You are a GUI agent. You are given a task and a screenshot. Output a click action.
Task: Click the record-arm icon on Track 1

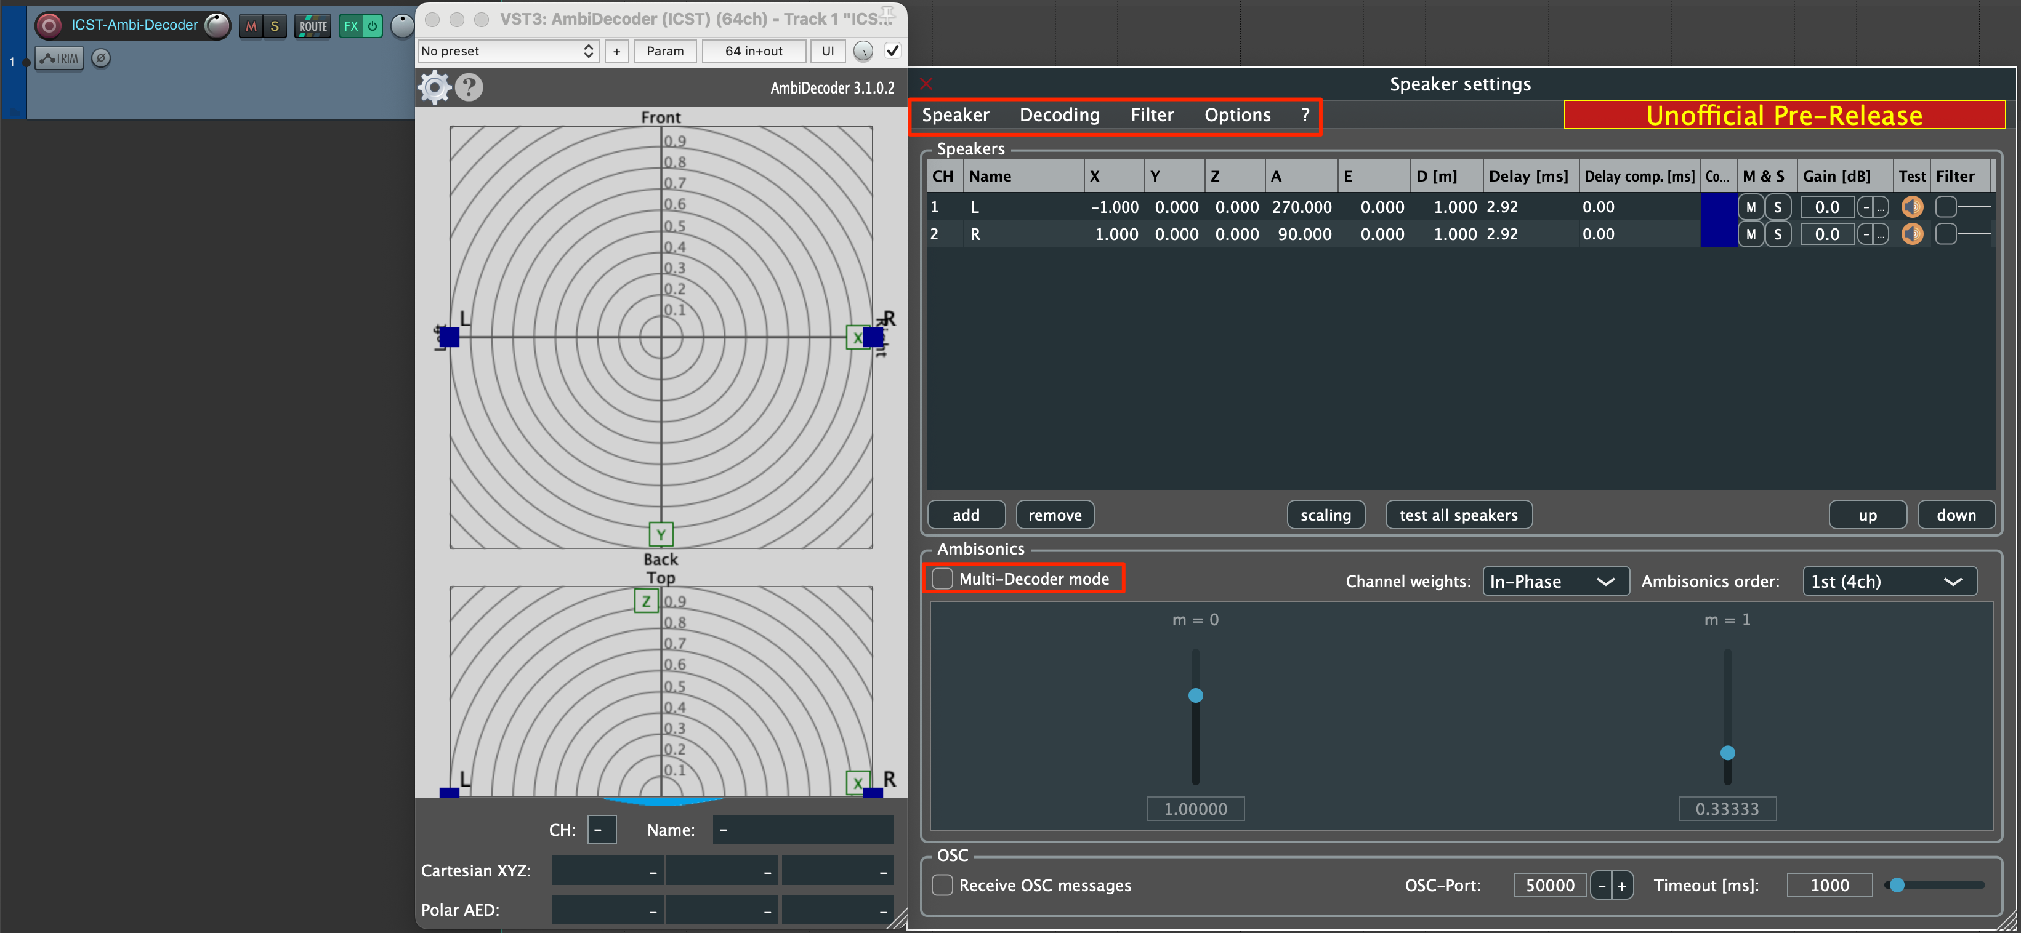pos(49,25)
